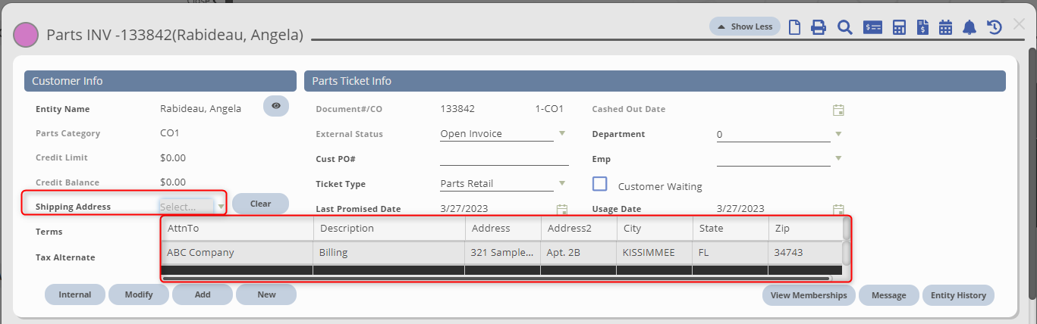Click the address list horizontal scrollbar
The height and width of the screenshot is (324, 1037).
496,278
